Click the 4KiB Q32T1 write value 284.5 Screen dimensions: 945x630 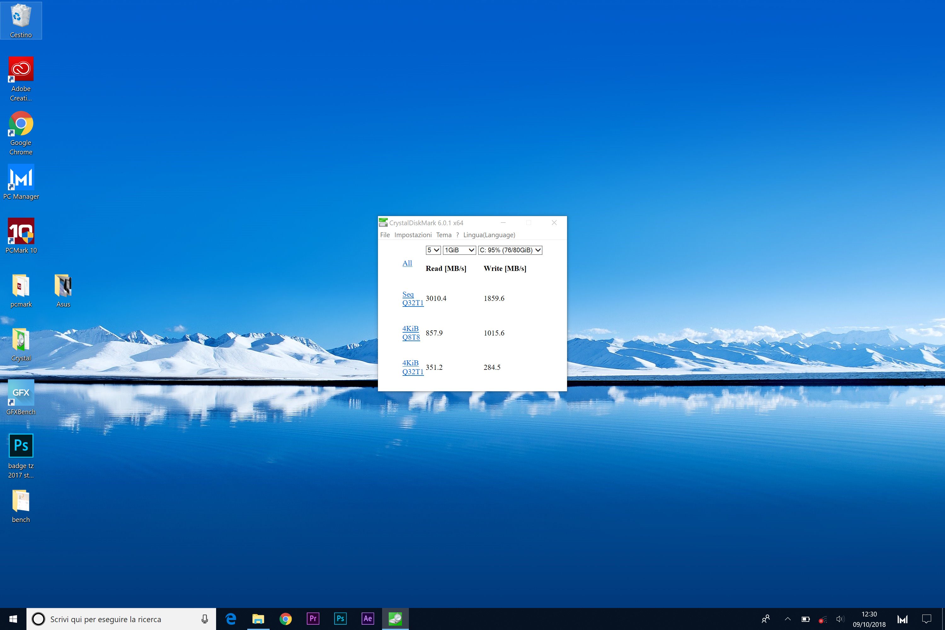[492, 368]
